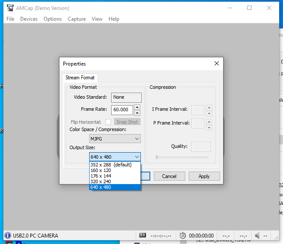Viewport: 283px width, 244px height.
Task: Click the speaker volume icon in status bar
Action: pyautogui.click(x=257, y=235)
